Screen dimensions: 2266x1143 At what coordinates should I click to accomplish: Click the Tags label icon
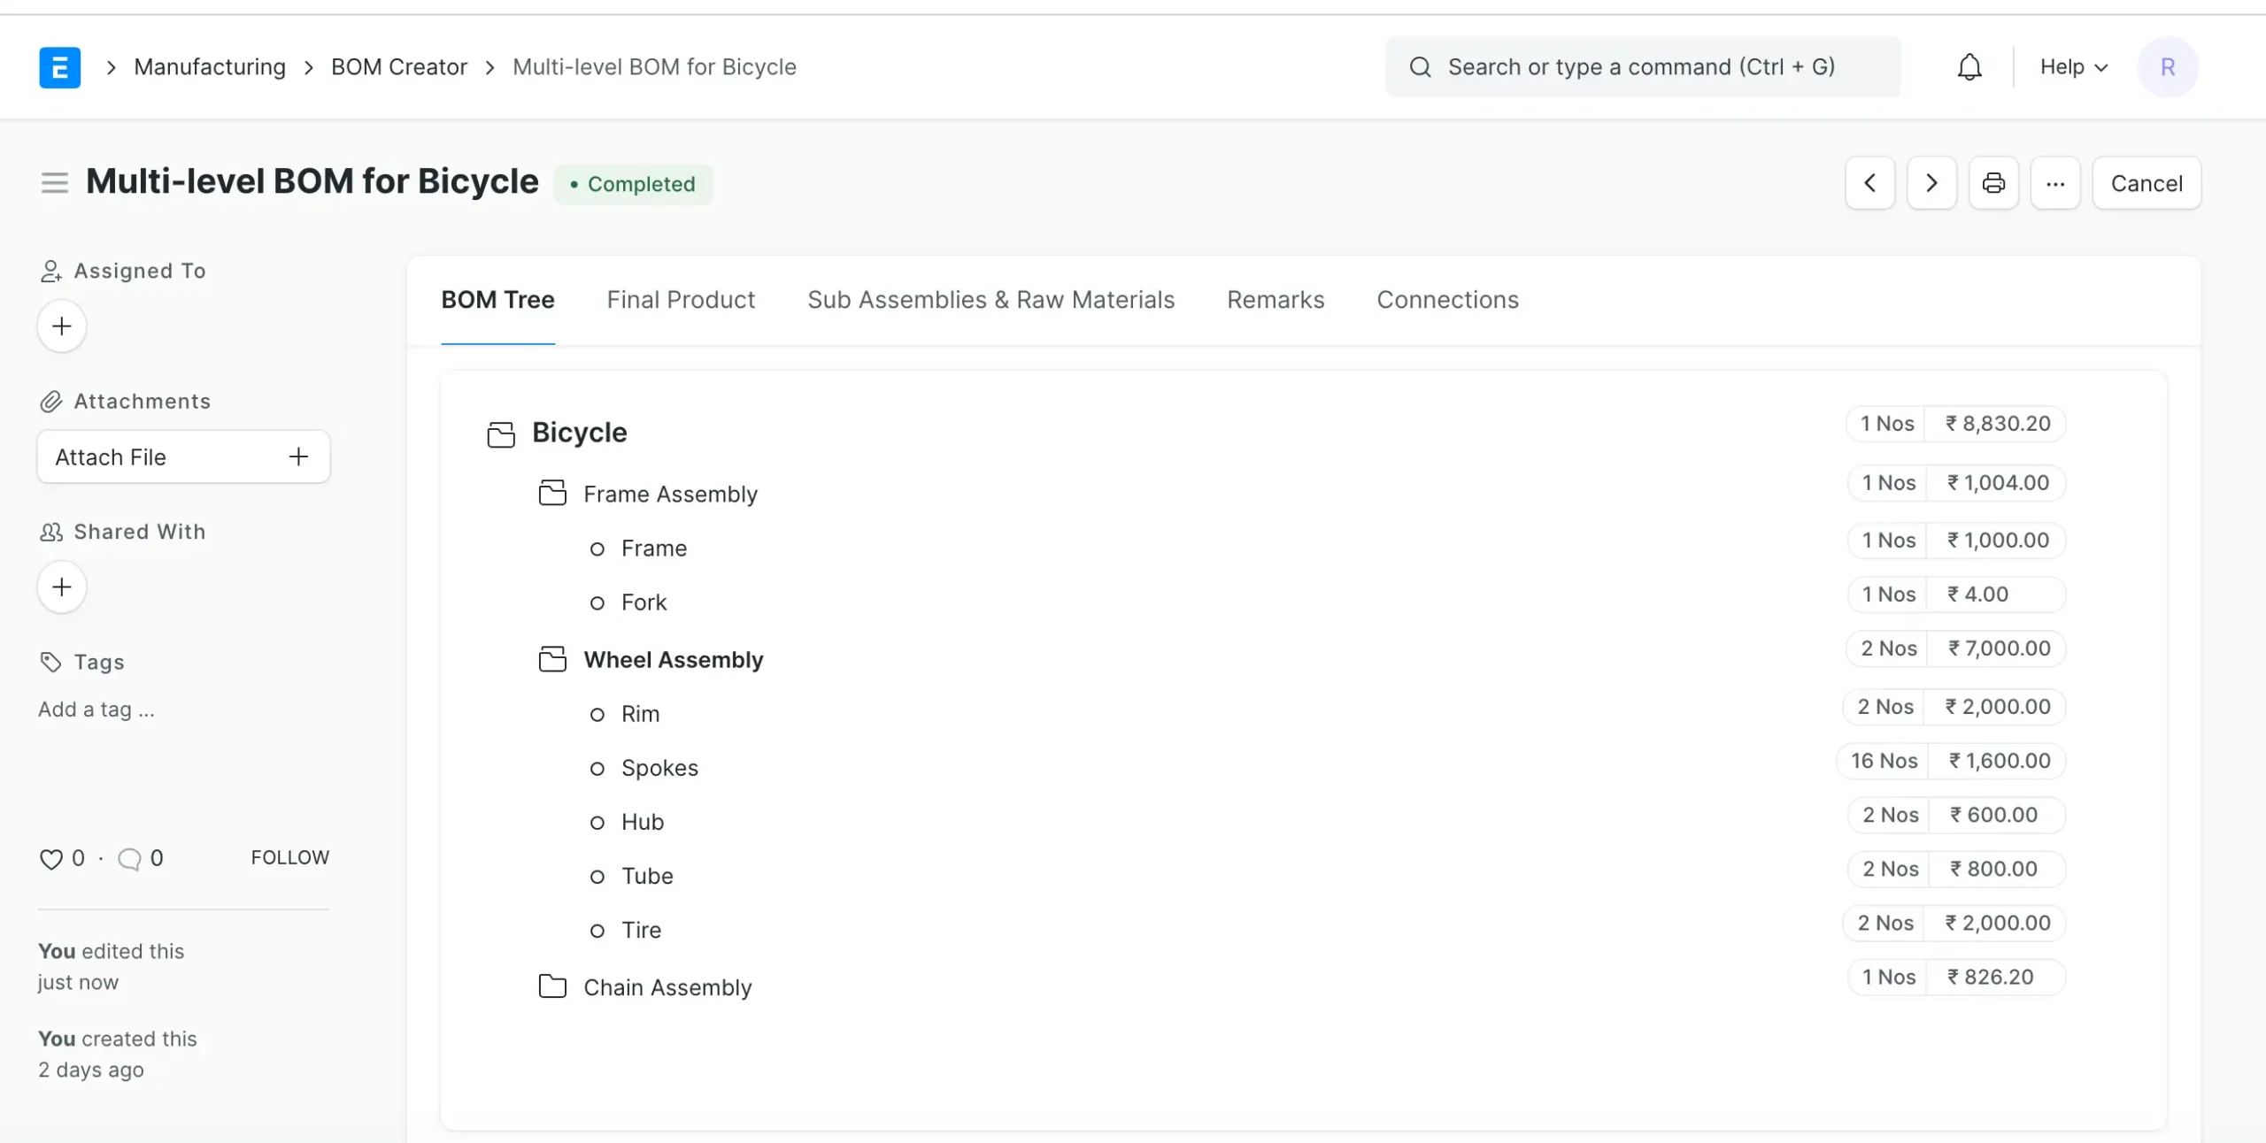(x=50, y=662)
